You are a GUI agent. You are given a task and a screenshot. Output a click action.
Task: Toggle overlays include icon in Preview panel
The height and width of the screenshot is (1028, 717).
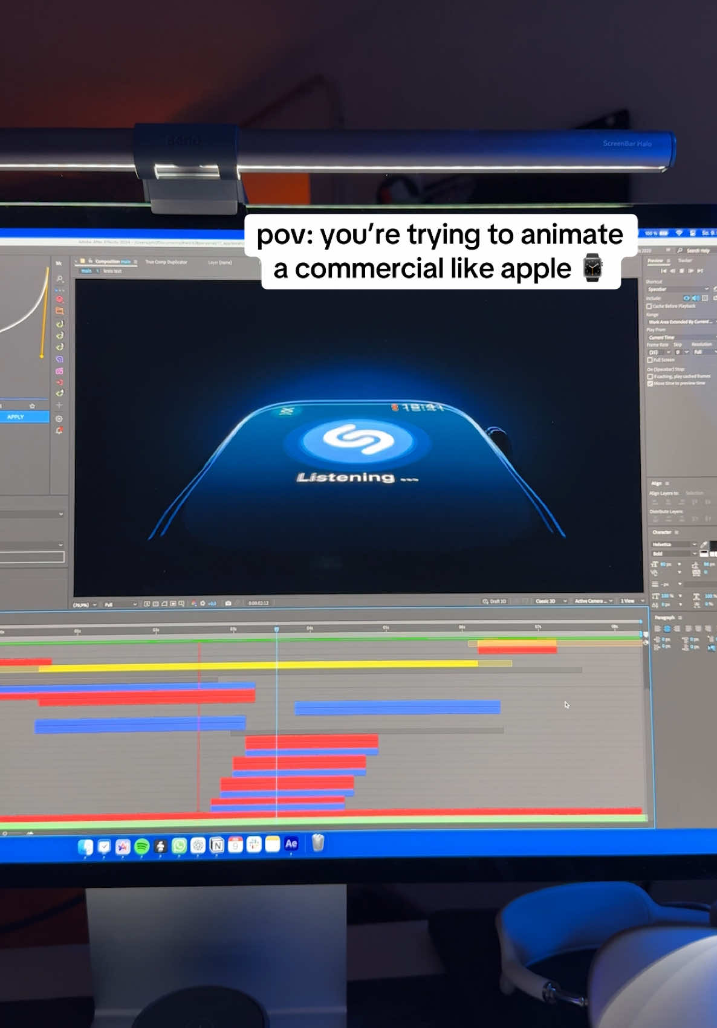tap(705, 298)
